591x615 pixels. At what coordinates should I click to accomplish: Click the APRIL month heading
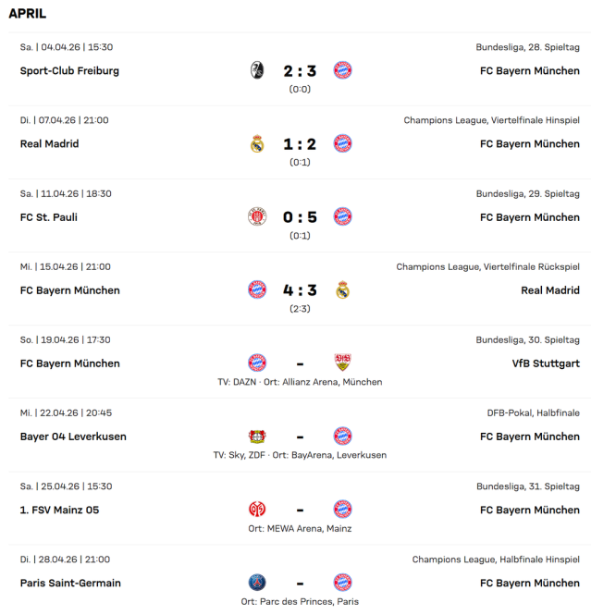tap(28, 14)
